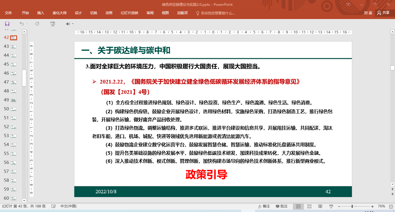Screen dimensions: 395x212
Task: Toggle the 备注 notes pane
Action: point(264,206)
